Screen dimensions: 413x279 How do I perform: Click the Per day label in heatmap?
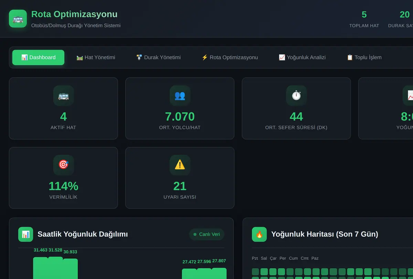(x=283, y=258)
